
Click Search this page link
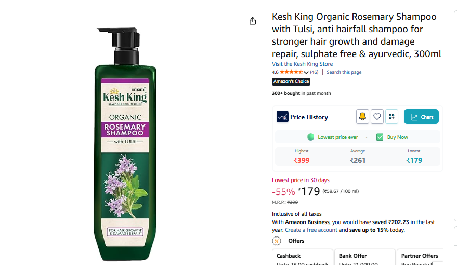point(344,72)
